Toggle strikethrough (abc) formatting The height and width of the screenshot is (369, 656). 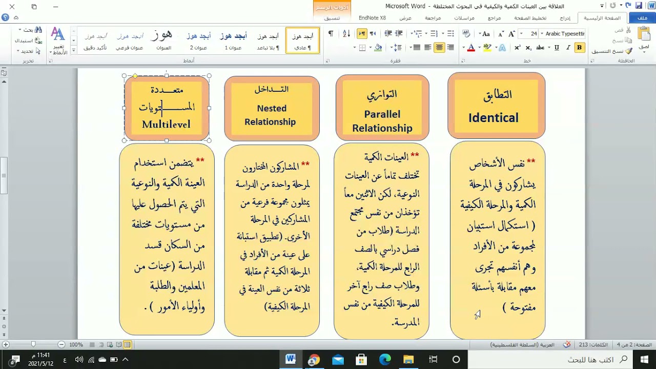[540, 48]
